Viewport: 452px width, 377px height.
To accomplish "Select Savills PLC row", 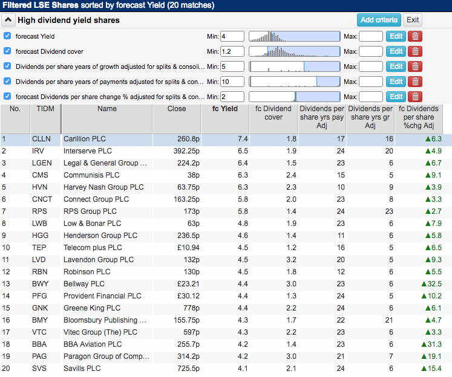I will point(226,369).
